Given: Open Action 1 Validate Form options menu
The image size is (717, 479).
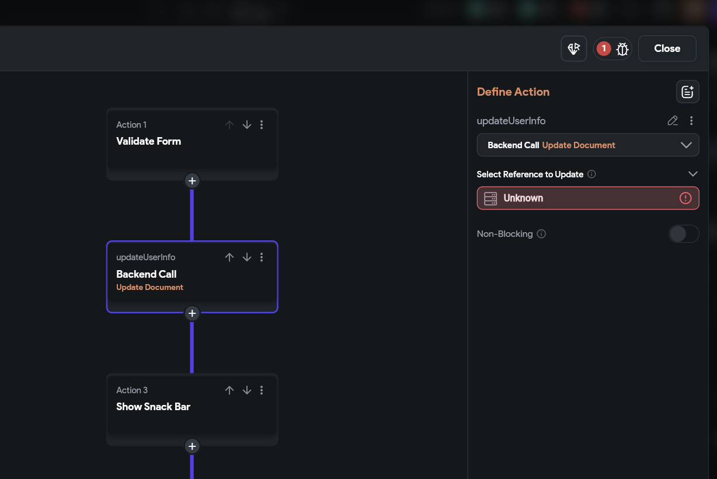Looking at the screenshot, I should (x=262, y=125).
